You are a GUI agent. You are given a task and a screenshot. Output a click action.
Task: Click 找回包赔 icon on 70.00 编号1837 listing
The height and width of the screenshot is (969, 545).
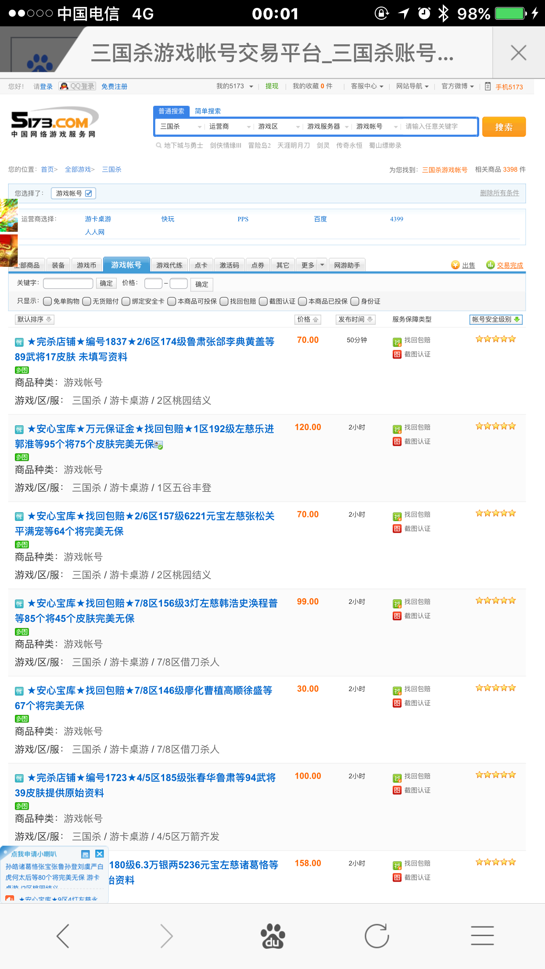click(397, 342)
